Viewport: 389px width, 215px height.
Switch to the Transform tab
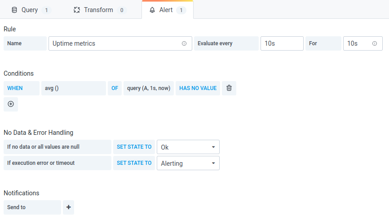[100, 10]
